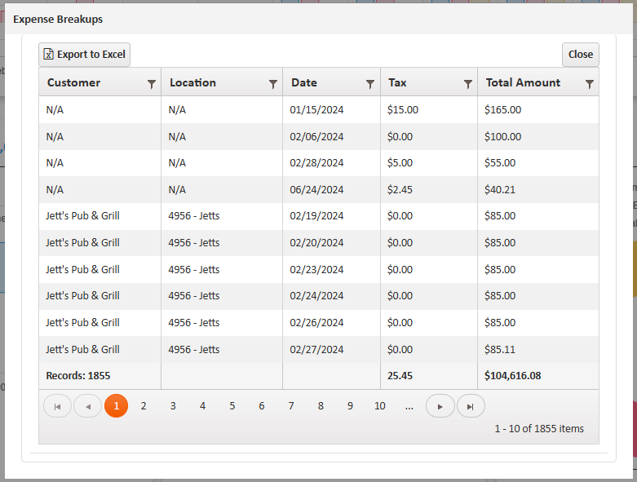Click the ellipsis for more pages

click(409, 406)
